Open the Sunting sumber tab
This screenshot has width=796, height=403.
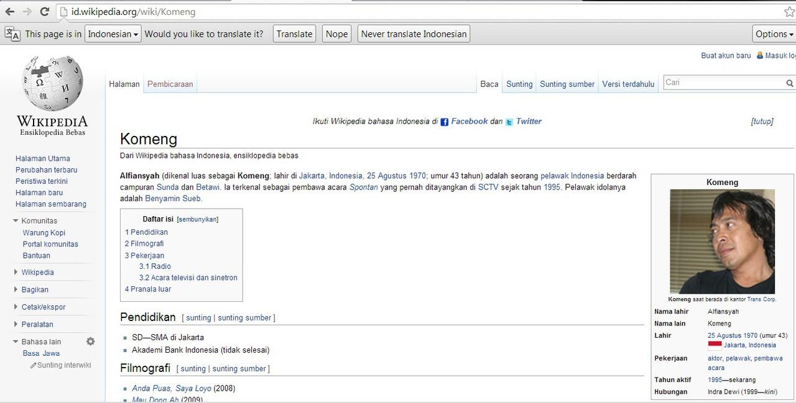click(x=567, y=84)
